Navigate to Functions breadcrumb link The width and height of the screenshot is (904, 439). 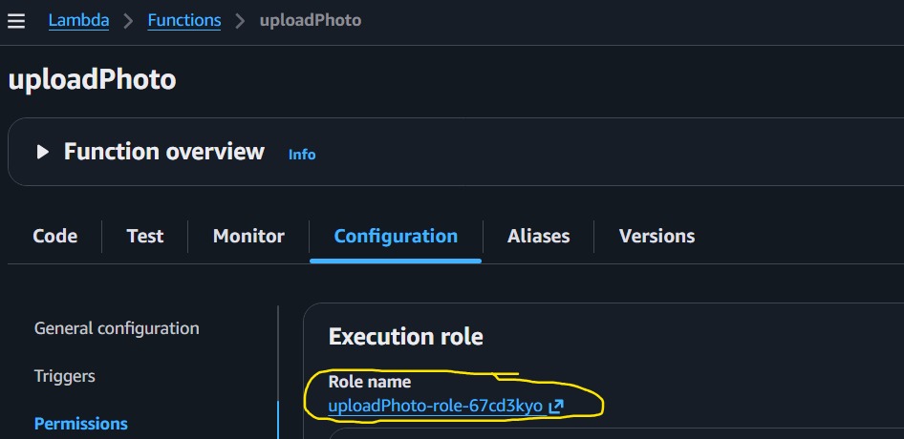pos(184,20)
